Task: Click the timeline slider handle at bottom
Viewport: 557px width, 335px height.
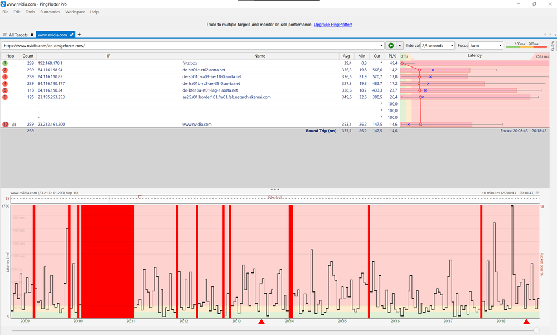Action: click(x=536, y=331)
